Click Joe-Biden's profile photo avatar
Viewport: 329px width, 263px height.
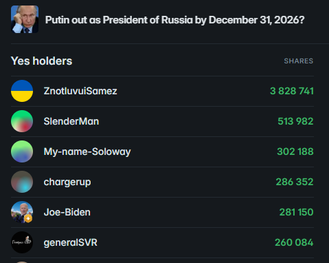click(22, 212)
